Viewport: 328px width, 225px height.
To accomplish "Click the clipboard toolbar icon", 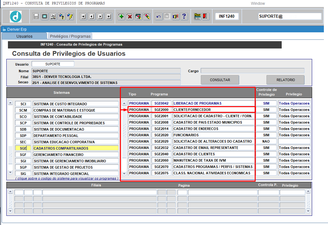I will click(x=167, y=16).
